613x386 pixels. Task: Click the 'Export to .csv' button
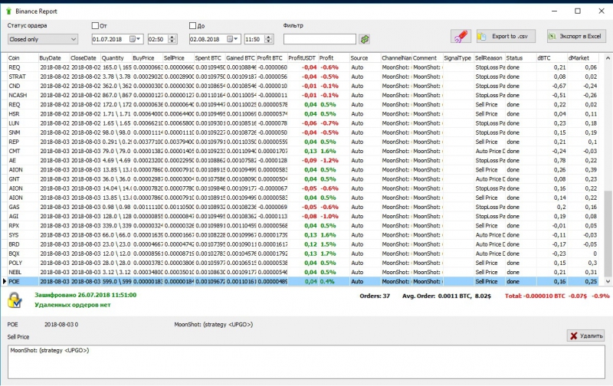(506, 36)
